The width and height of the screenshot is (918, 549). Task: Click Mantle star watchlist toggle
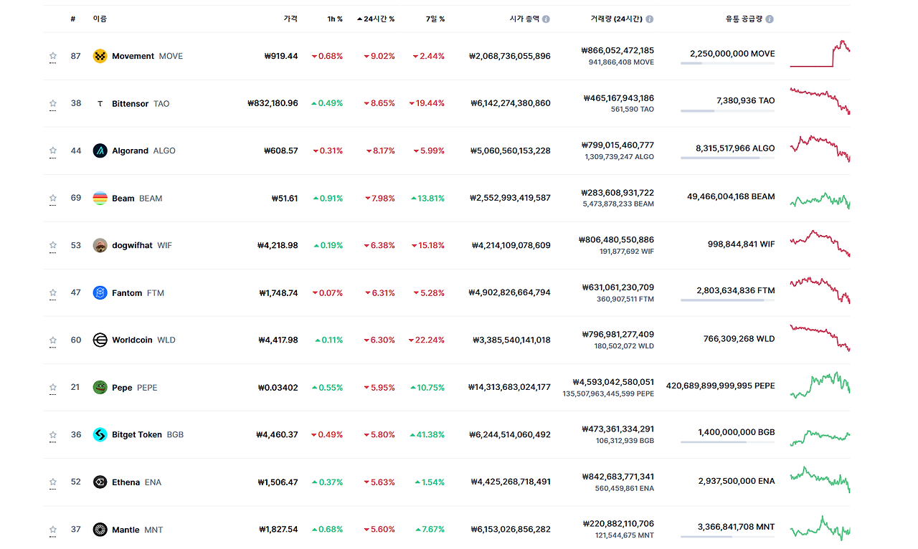(x=52, y=529)
